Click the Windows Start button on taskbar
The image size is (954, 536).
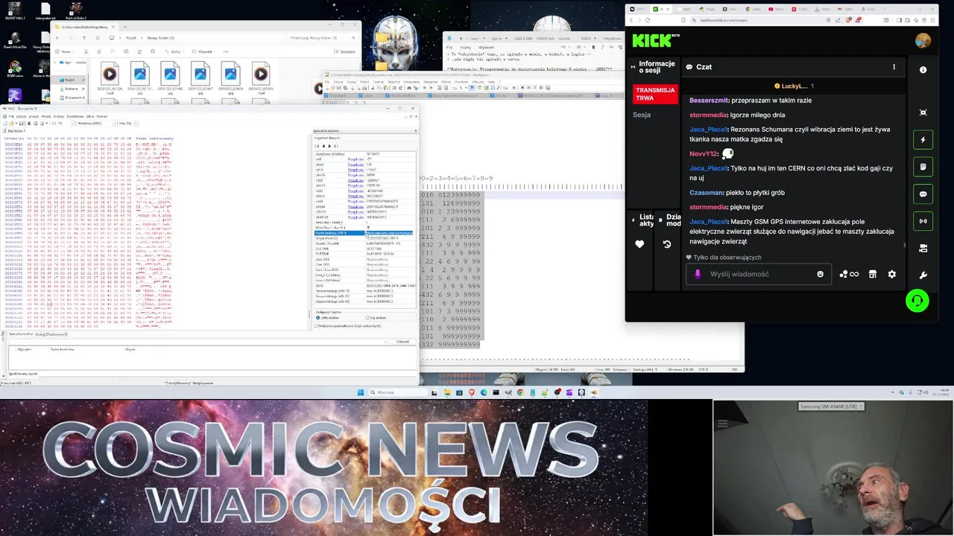(x=360, y=392)
